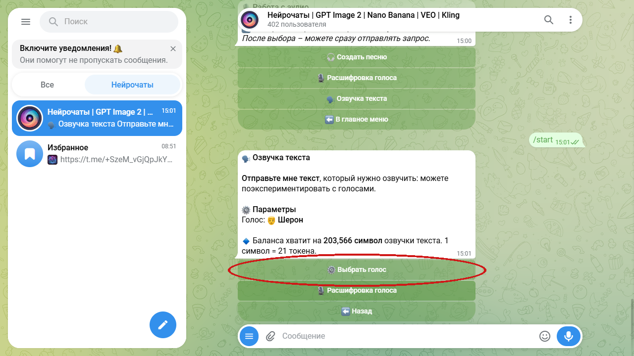Click the Озвучка текста inline button

click(357, 99)
